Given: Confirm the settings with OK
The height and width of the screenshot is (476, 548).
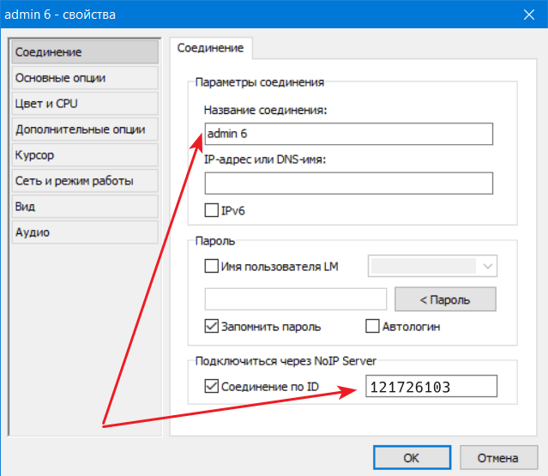Looking at the screenshot, I should pyautogui.click(x=412, y=457).
